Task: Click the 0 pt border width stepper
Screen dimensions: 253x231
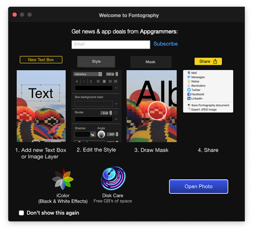Action: coord(111,113)
